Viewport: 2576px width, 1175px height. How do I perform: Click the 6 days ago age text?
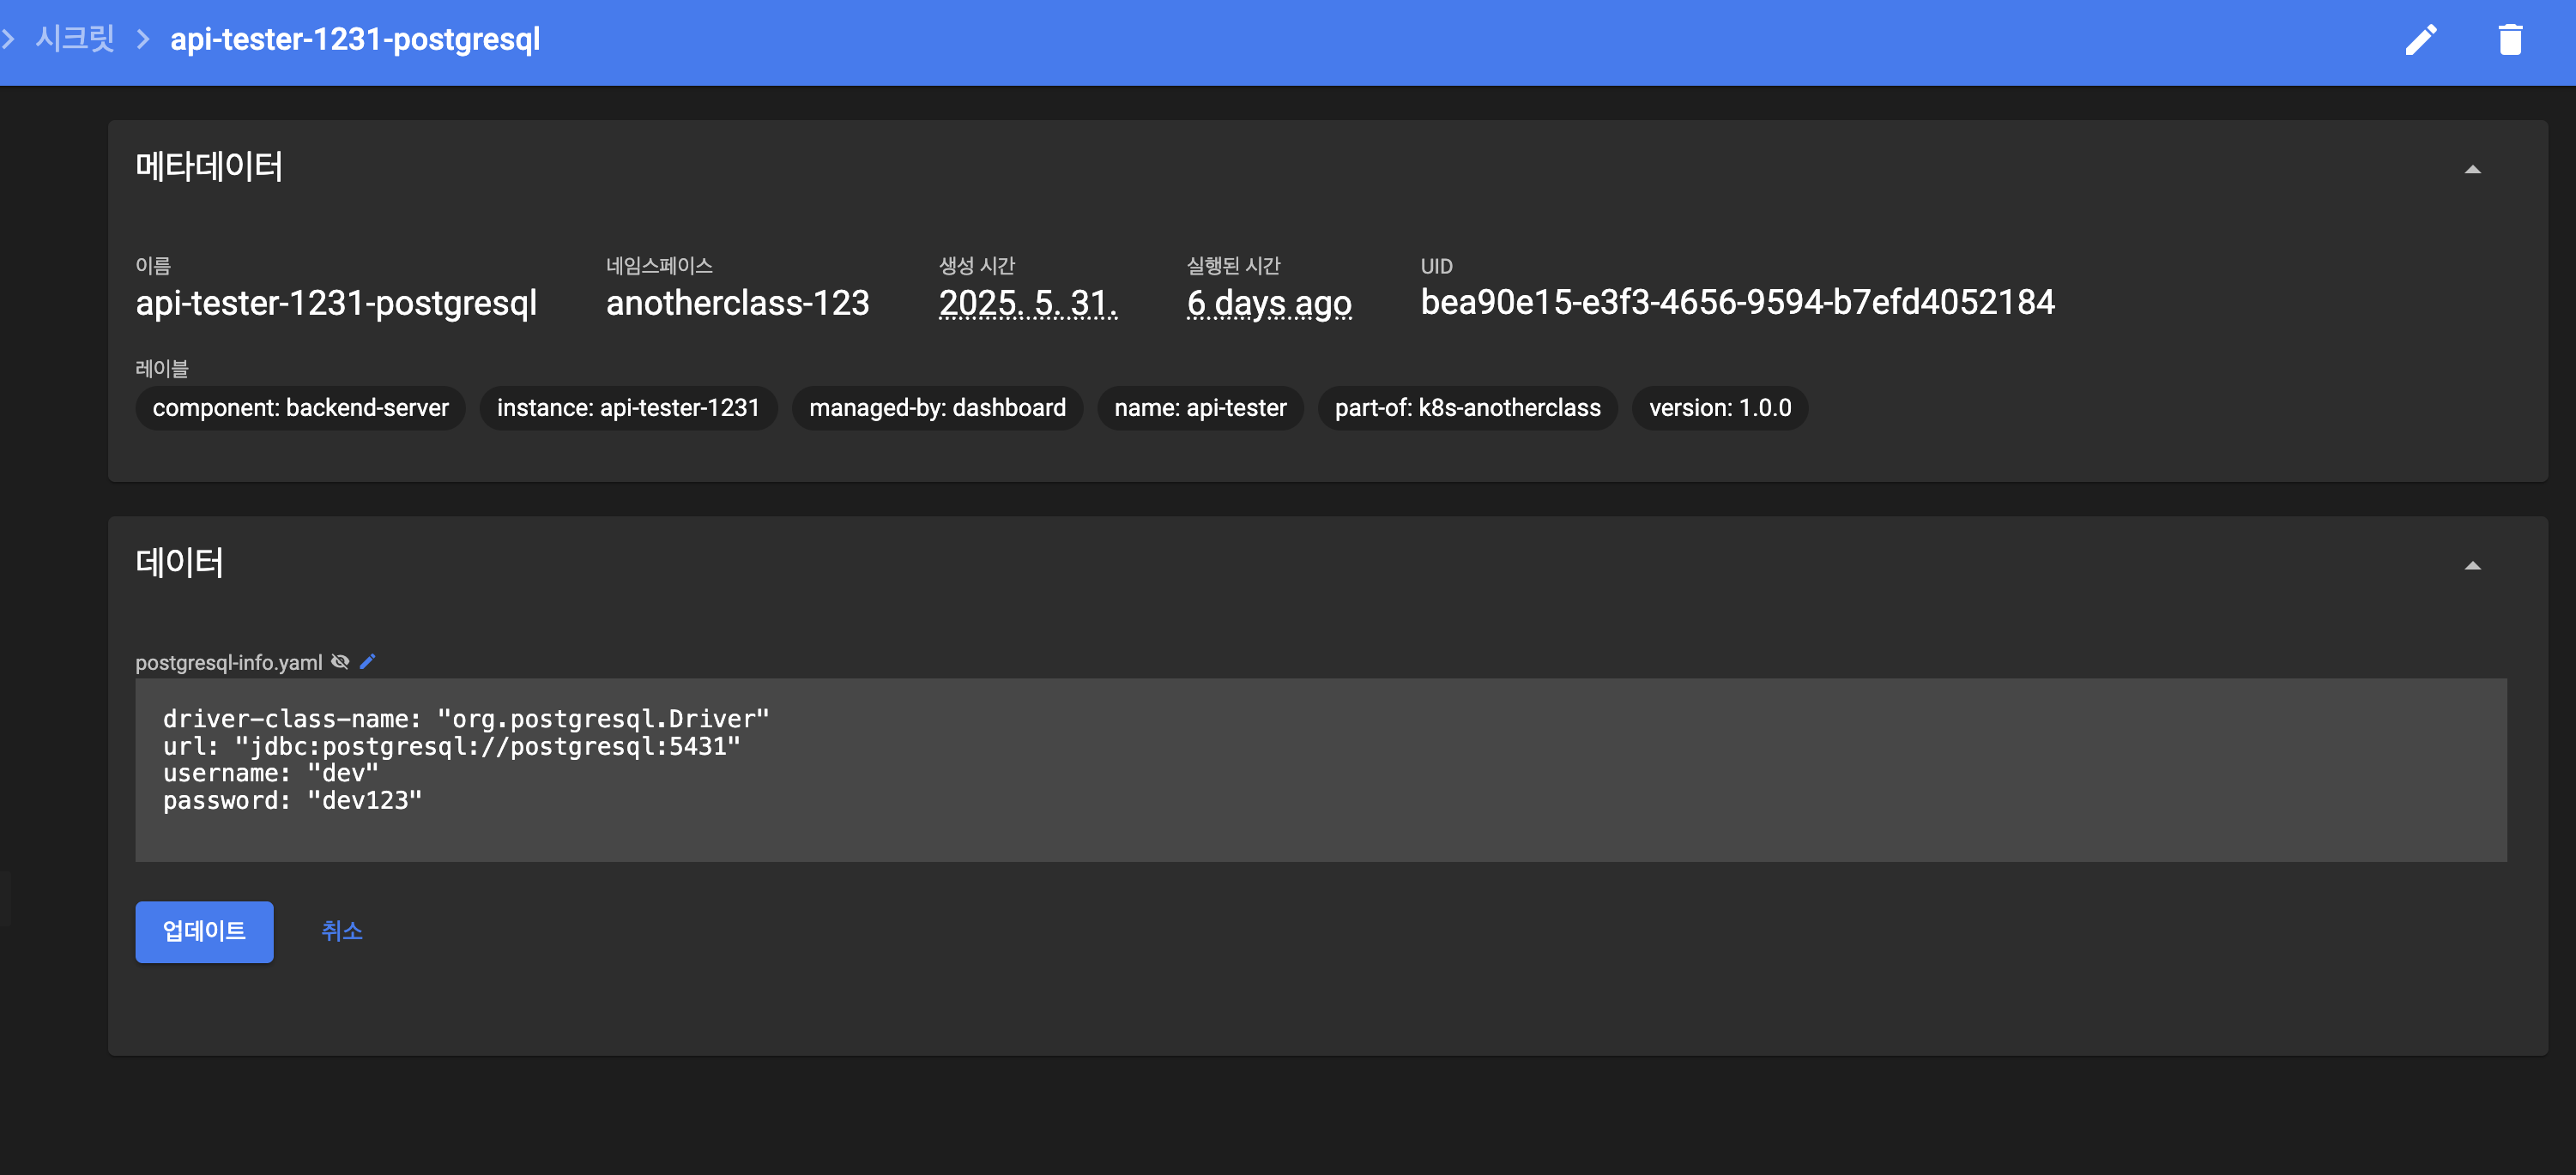pos(1268,303)
